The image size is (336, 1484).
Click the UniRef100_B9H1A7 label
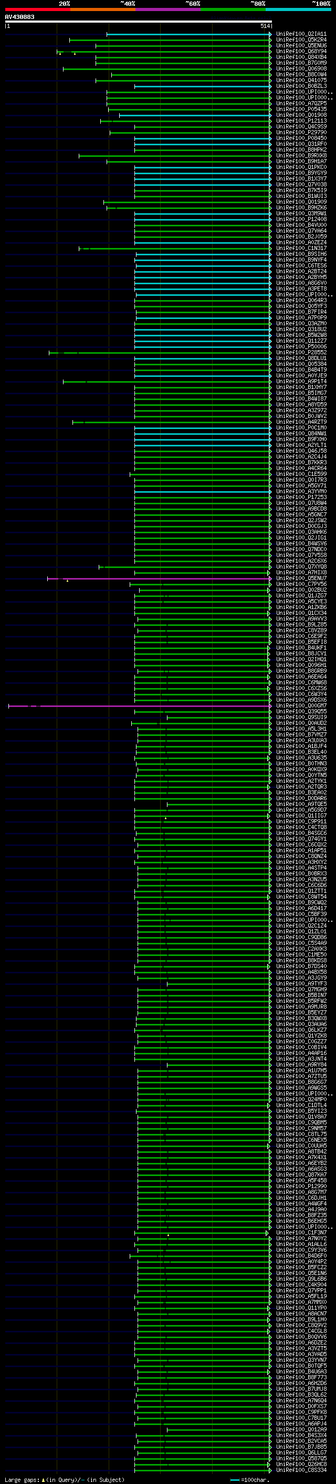[301, 161]
